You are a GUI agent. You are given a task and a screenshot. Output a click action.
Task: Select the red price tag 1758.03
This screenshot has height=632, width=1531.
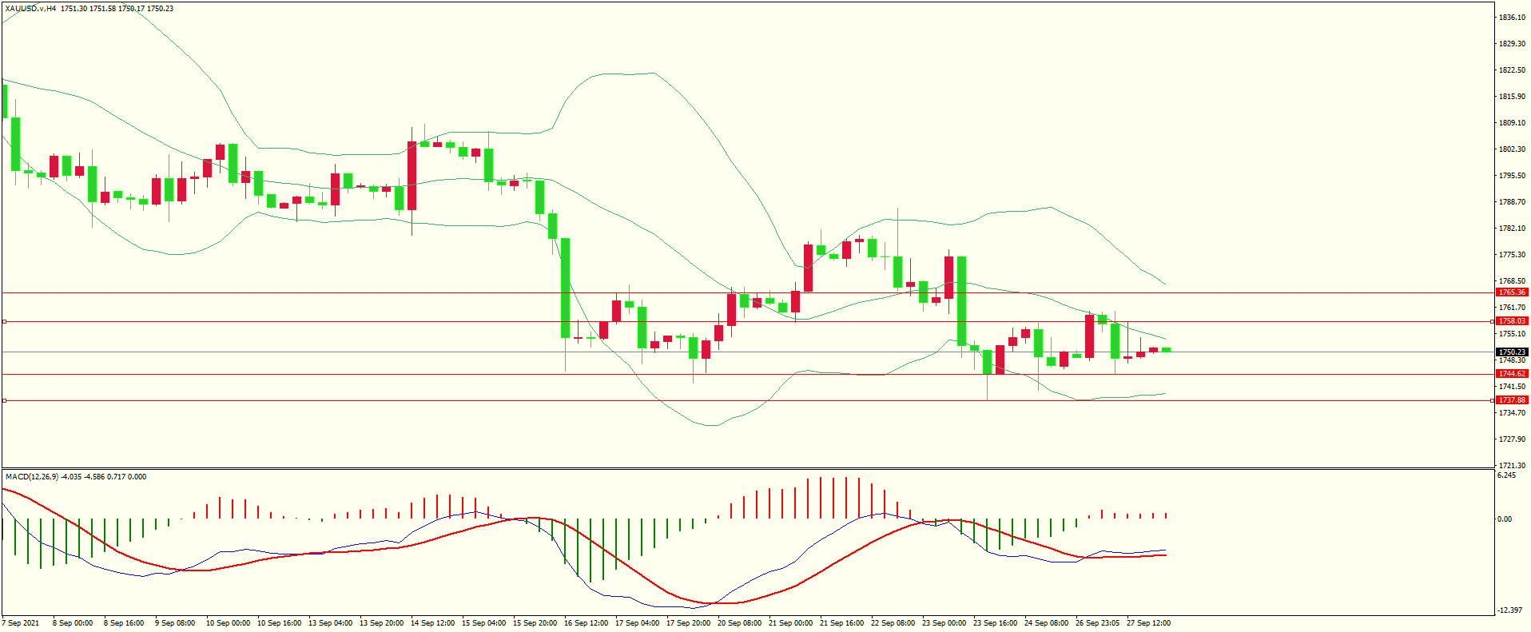pos(1512,321)
